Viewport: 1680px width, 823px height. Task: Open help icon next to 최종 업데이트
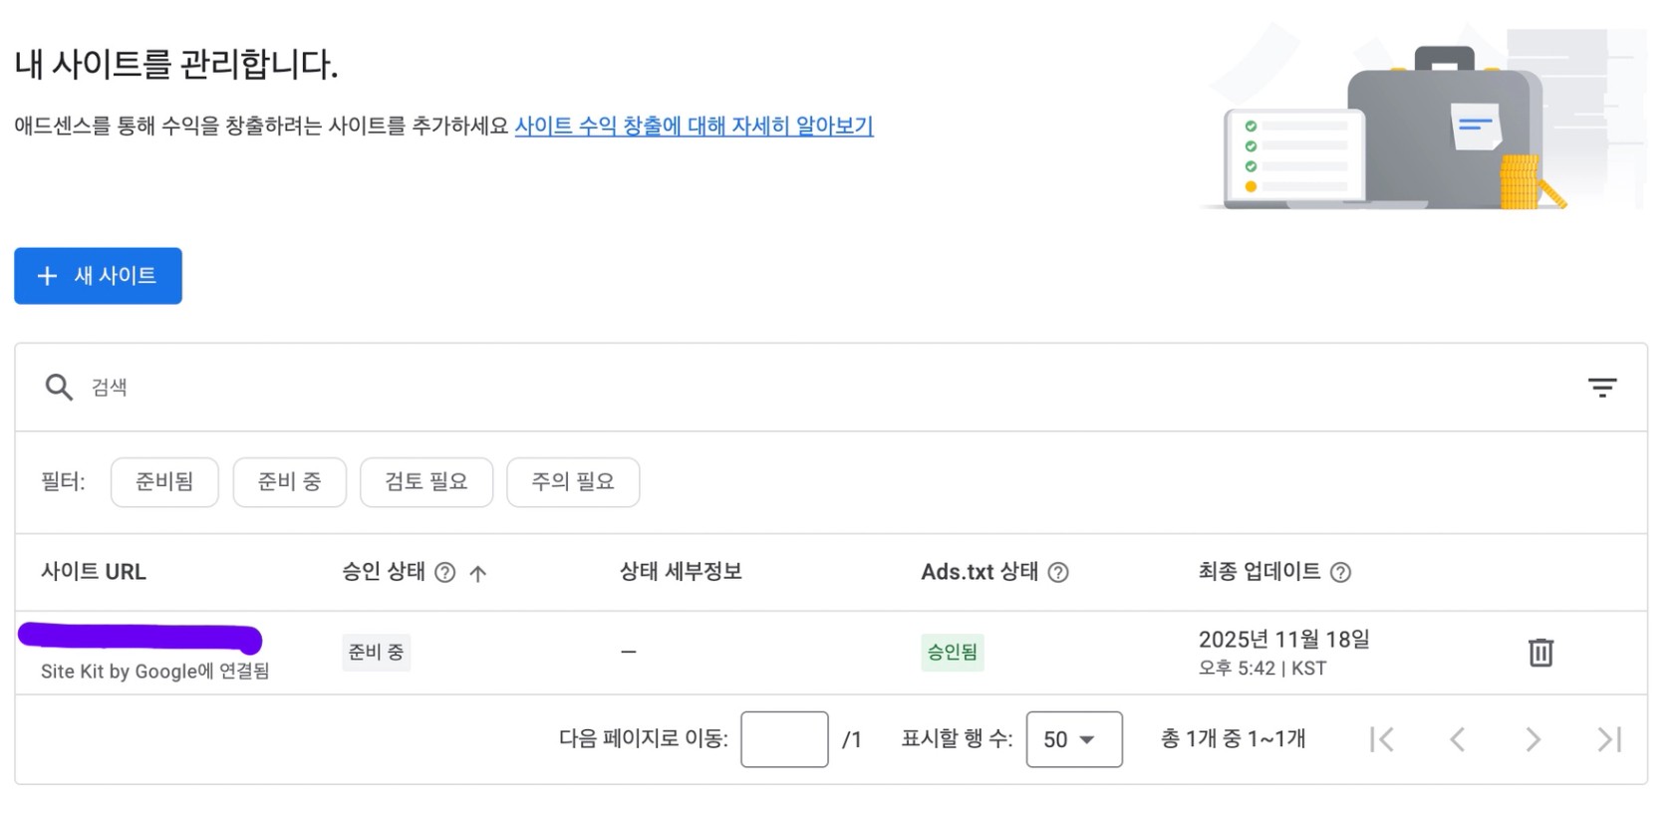(x=1340, y=573)
